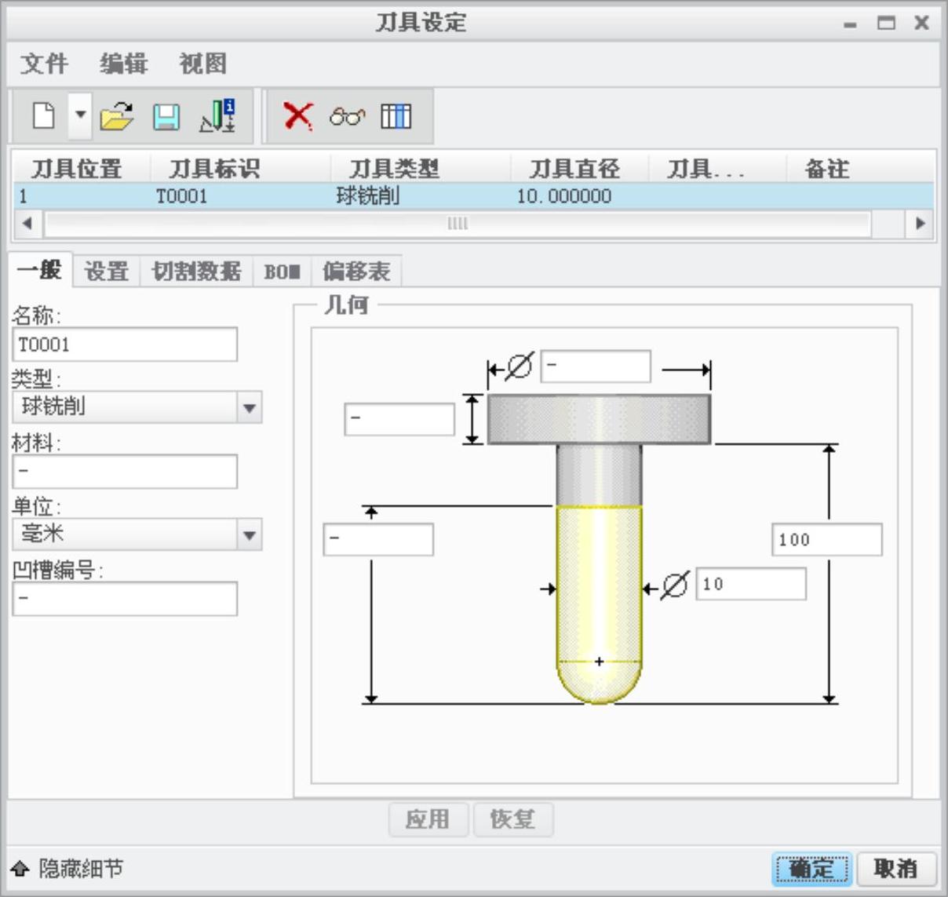The width and height of the screenshot is (948, 897).
Task: Open the column setup table icon
Action: tap(396, 116)
